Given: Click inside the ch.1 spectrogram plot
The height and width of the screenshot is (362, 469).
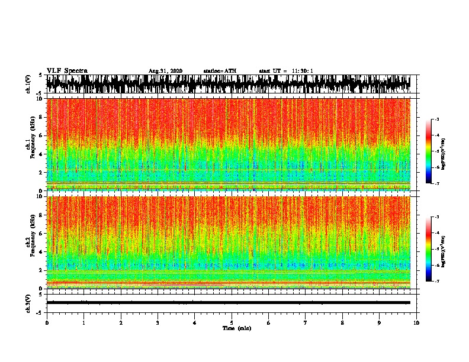Looking at the screenshot, I should (229, 144).
